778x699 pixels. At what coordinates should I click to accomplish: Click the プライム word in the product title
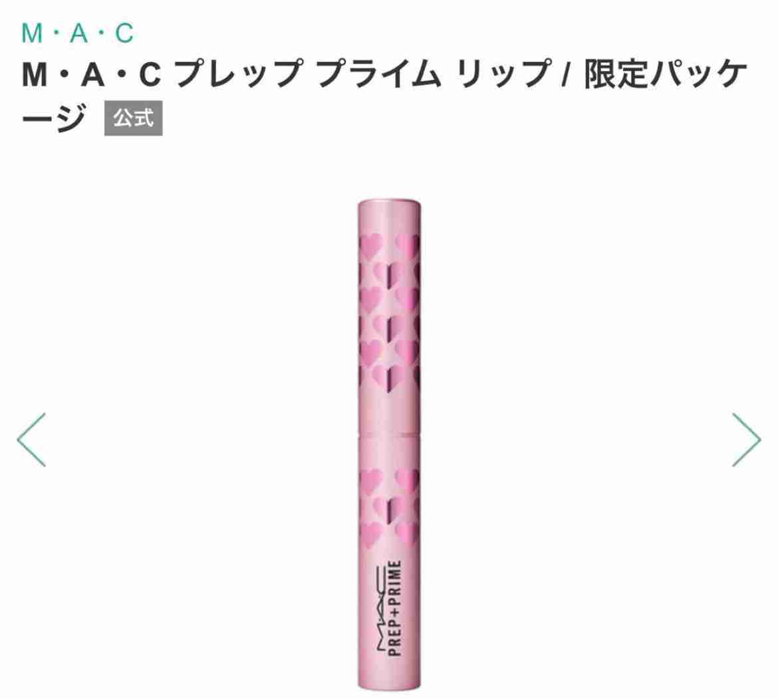click(378, 73)
